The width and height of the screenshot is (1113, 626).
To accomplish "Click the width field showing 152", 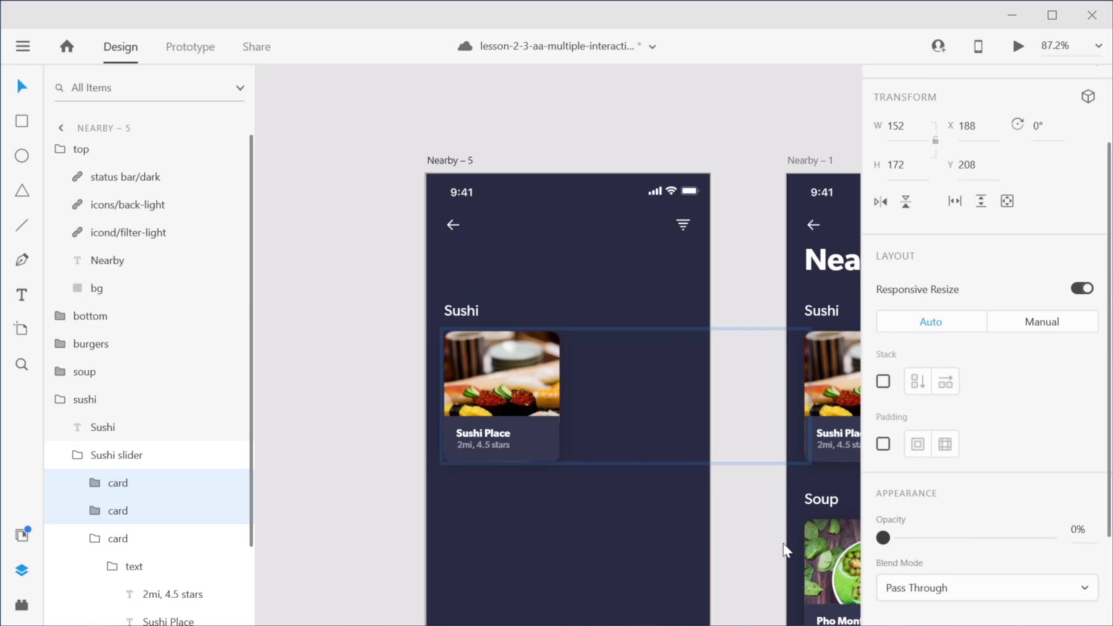I will point(908,126).
